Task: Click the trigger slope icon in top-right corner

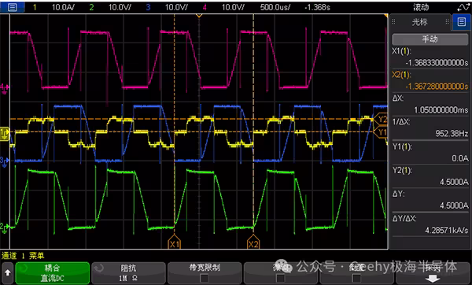Action: [463, 7]
